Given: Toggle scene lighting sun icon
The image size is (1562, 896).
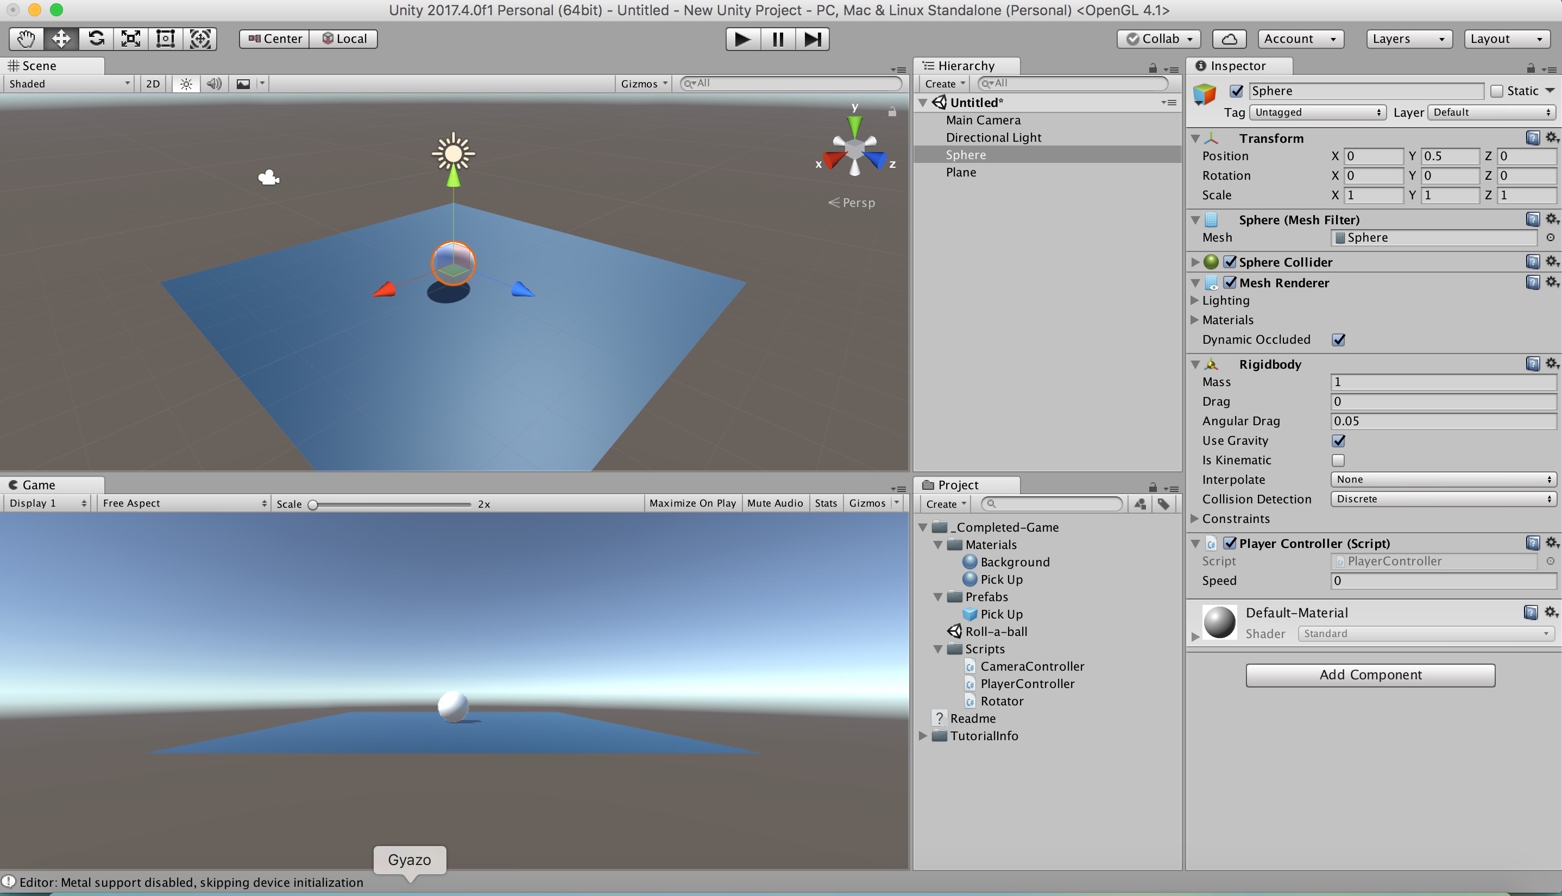Looking at the screenshot, I should point(186,84).
